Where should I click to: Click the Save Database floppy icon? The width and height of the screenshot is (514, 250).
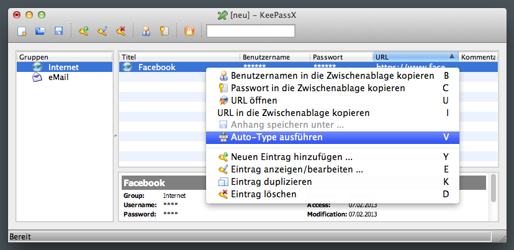(x=59, y=32)
